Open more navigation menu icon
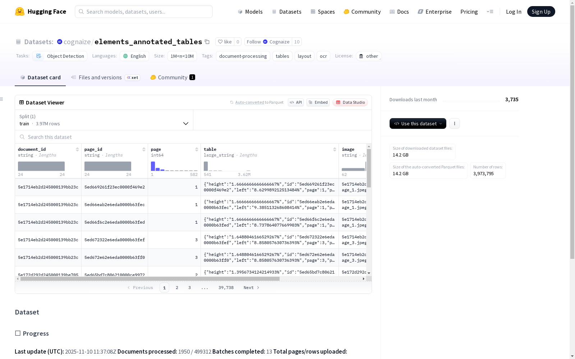Viewport: 575px width, 359px height. 490,11
